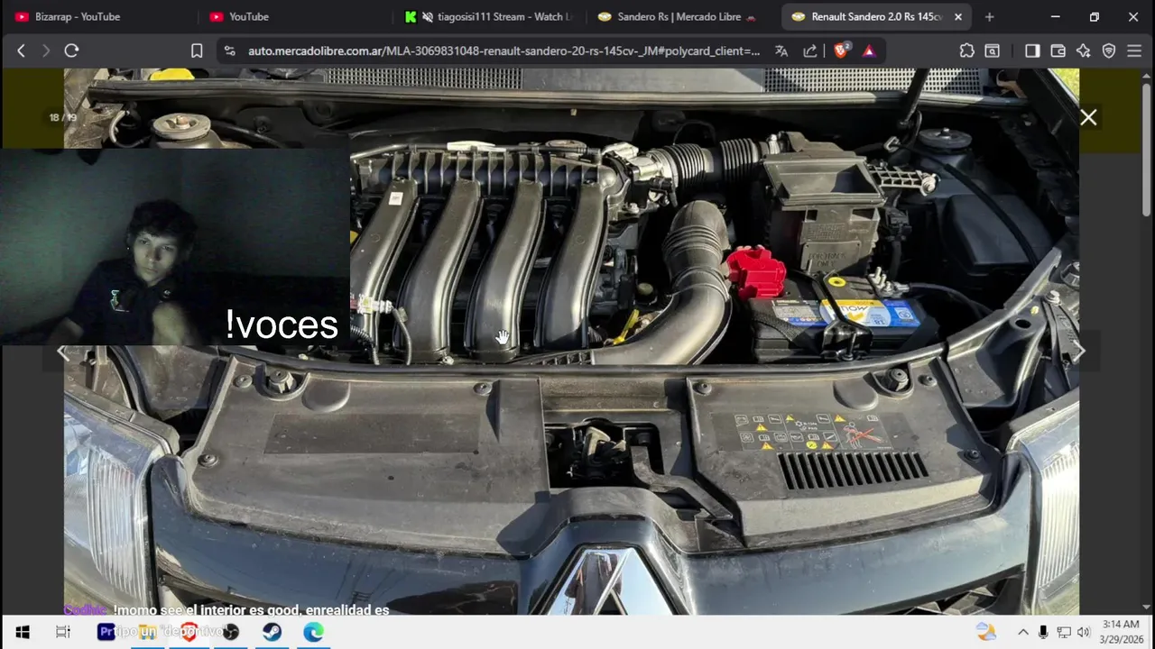
Task: Open Microsoft Edge from the taskbar
Action: [313, 632]
